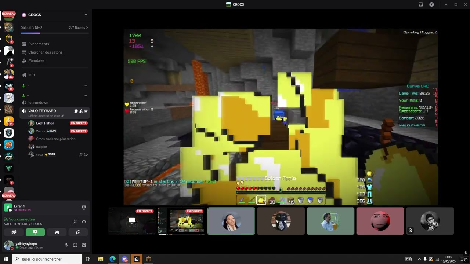Open Windows Task View
Screen dimensions: 470x264
point(88,259)
